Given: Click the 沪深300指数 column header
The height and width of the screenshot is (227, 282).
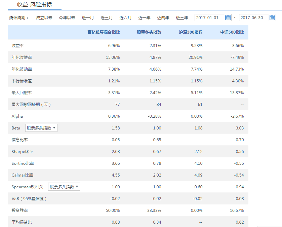Looking at the screenshot, I should [x=191, y=32].
